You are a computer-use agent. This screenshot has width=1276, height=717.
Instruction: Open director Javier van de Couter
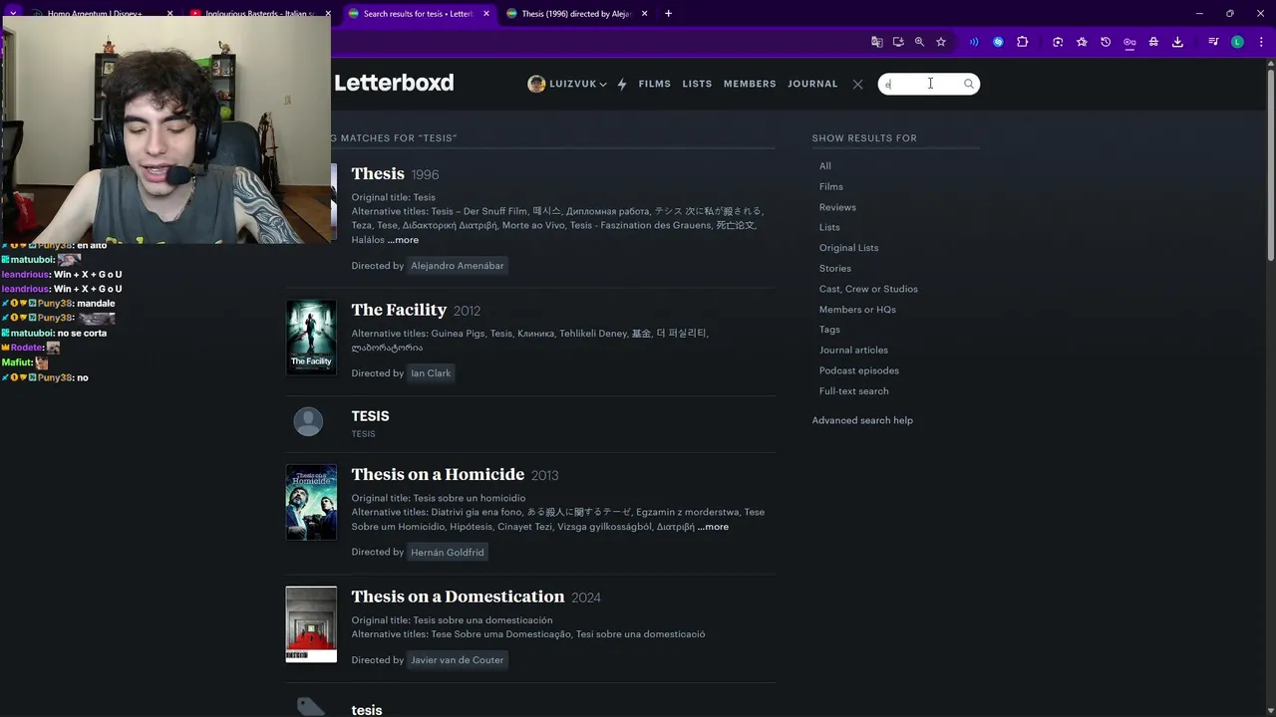tap(458, 660)
